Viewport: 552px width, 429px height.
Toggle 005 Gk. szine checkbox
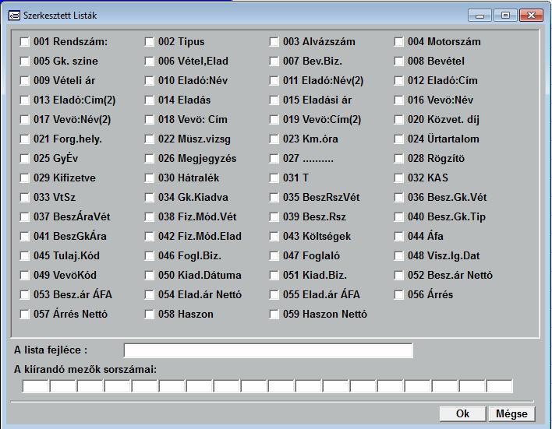point(25,62)
